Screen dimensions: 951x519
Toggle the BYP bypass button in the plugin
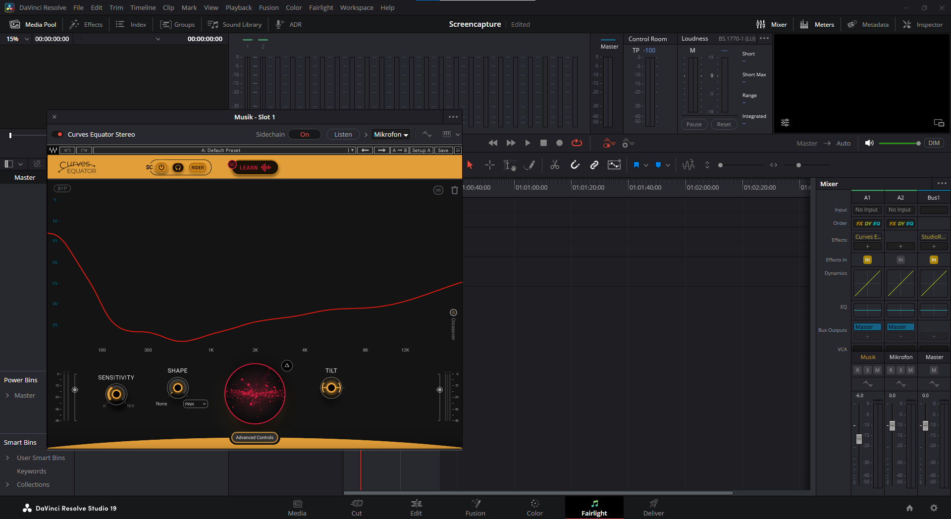tap(62, 188)
